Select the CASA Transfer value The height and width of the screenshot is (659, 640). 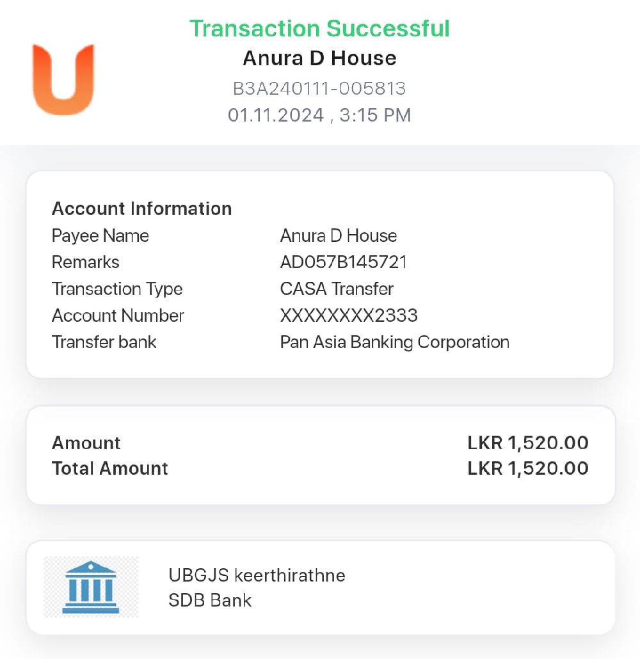[x=337, y=289]
